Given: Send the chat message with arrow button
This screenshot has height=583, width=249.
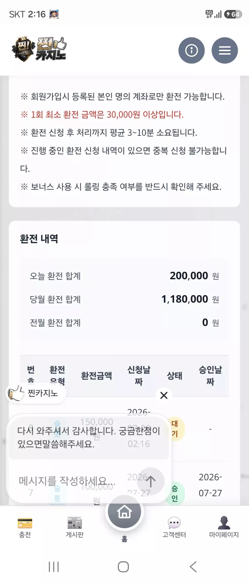Looking at the screenshot, I should (x=151, y=482).
